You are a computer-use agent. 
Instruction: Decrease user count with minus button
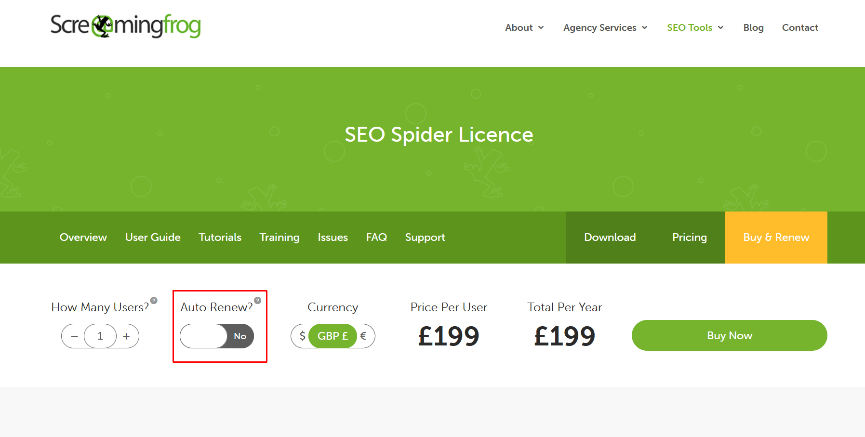[74, 336]
